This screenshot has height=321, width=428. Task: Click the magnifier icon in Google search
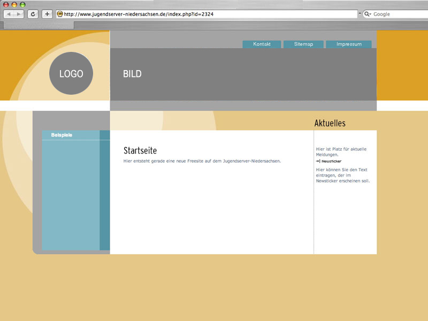point(368,14)
